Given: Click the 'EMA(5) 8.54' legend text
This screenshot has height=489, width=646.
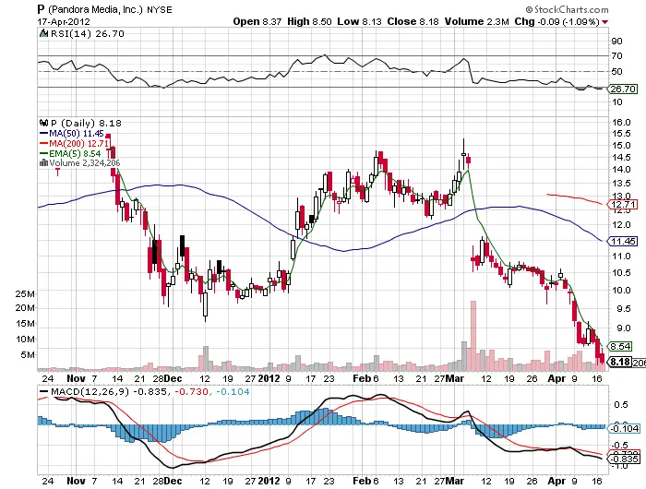Looking at the screenshot, I should tap(75, 153).
